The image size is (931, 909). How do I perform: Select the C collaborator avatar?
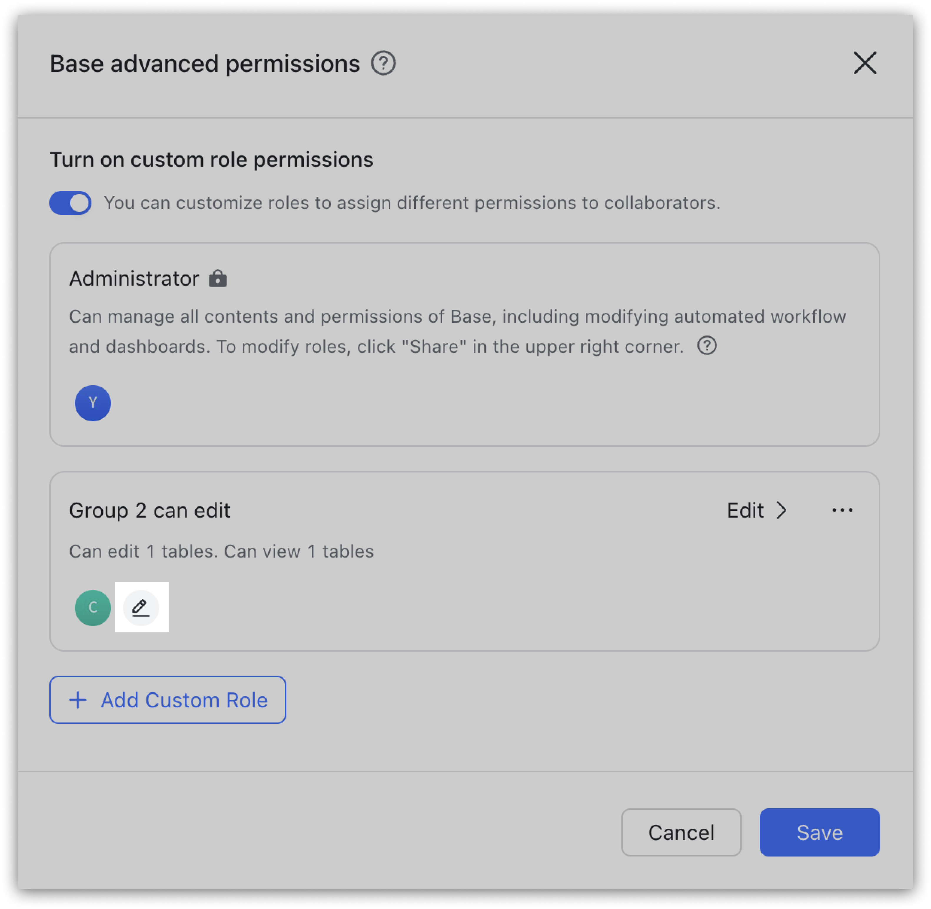click(93, 607)
